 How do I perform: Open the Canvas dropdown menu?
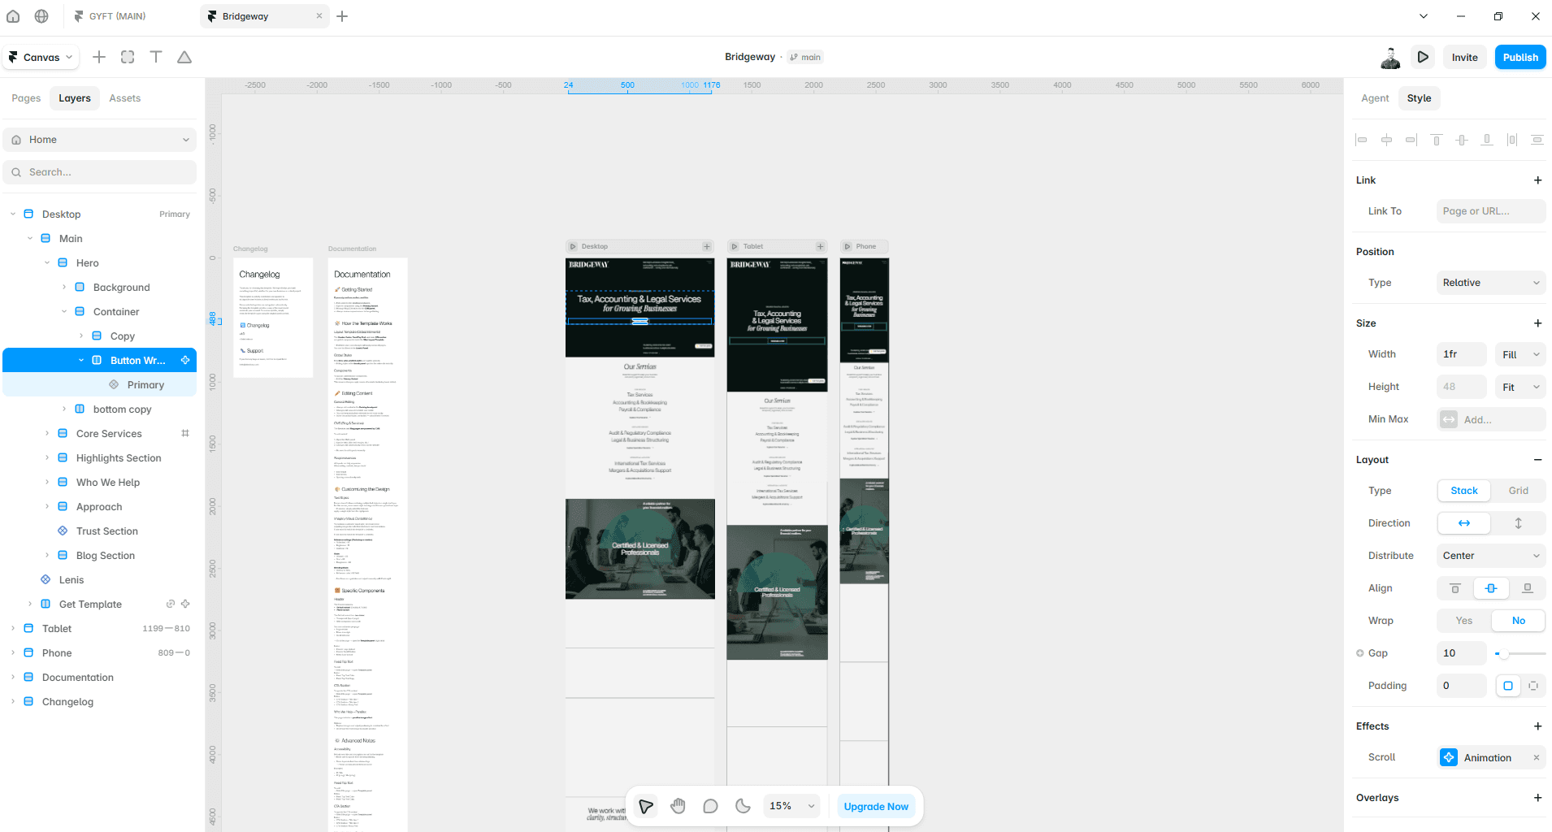(41, 57)
